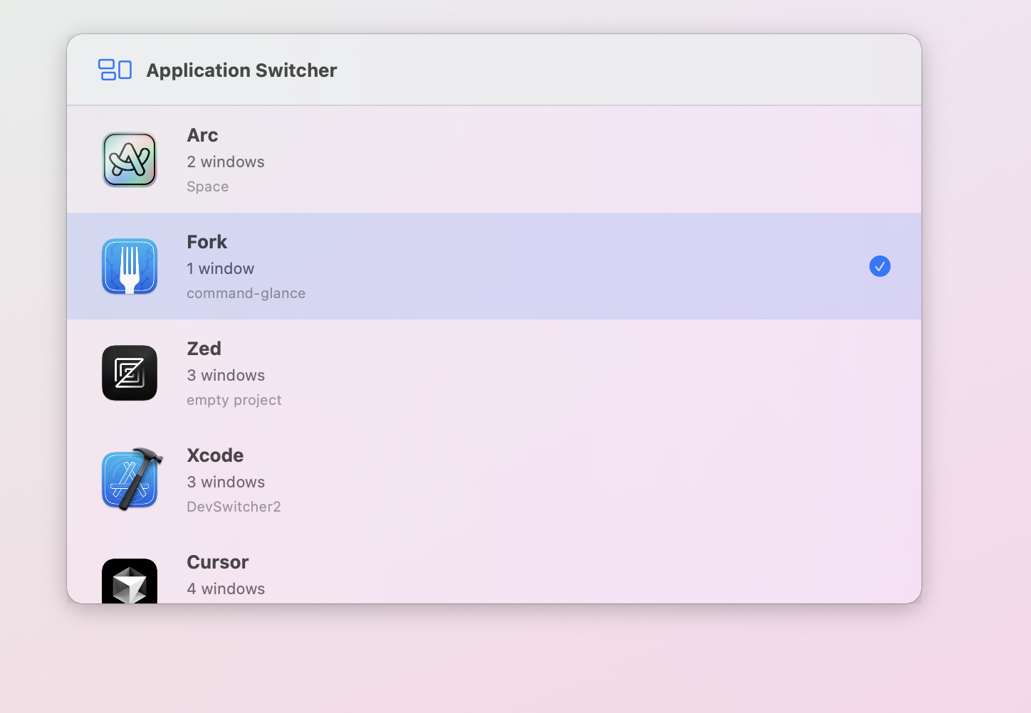Select the Cursor entry title
The width and height of the screenshot is (1031, 713).
217,562
